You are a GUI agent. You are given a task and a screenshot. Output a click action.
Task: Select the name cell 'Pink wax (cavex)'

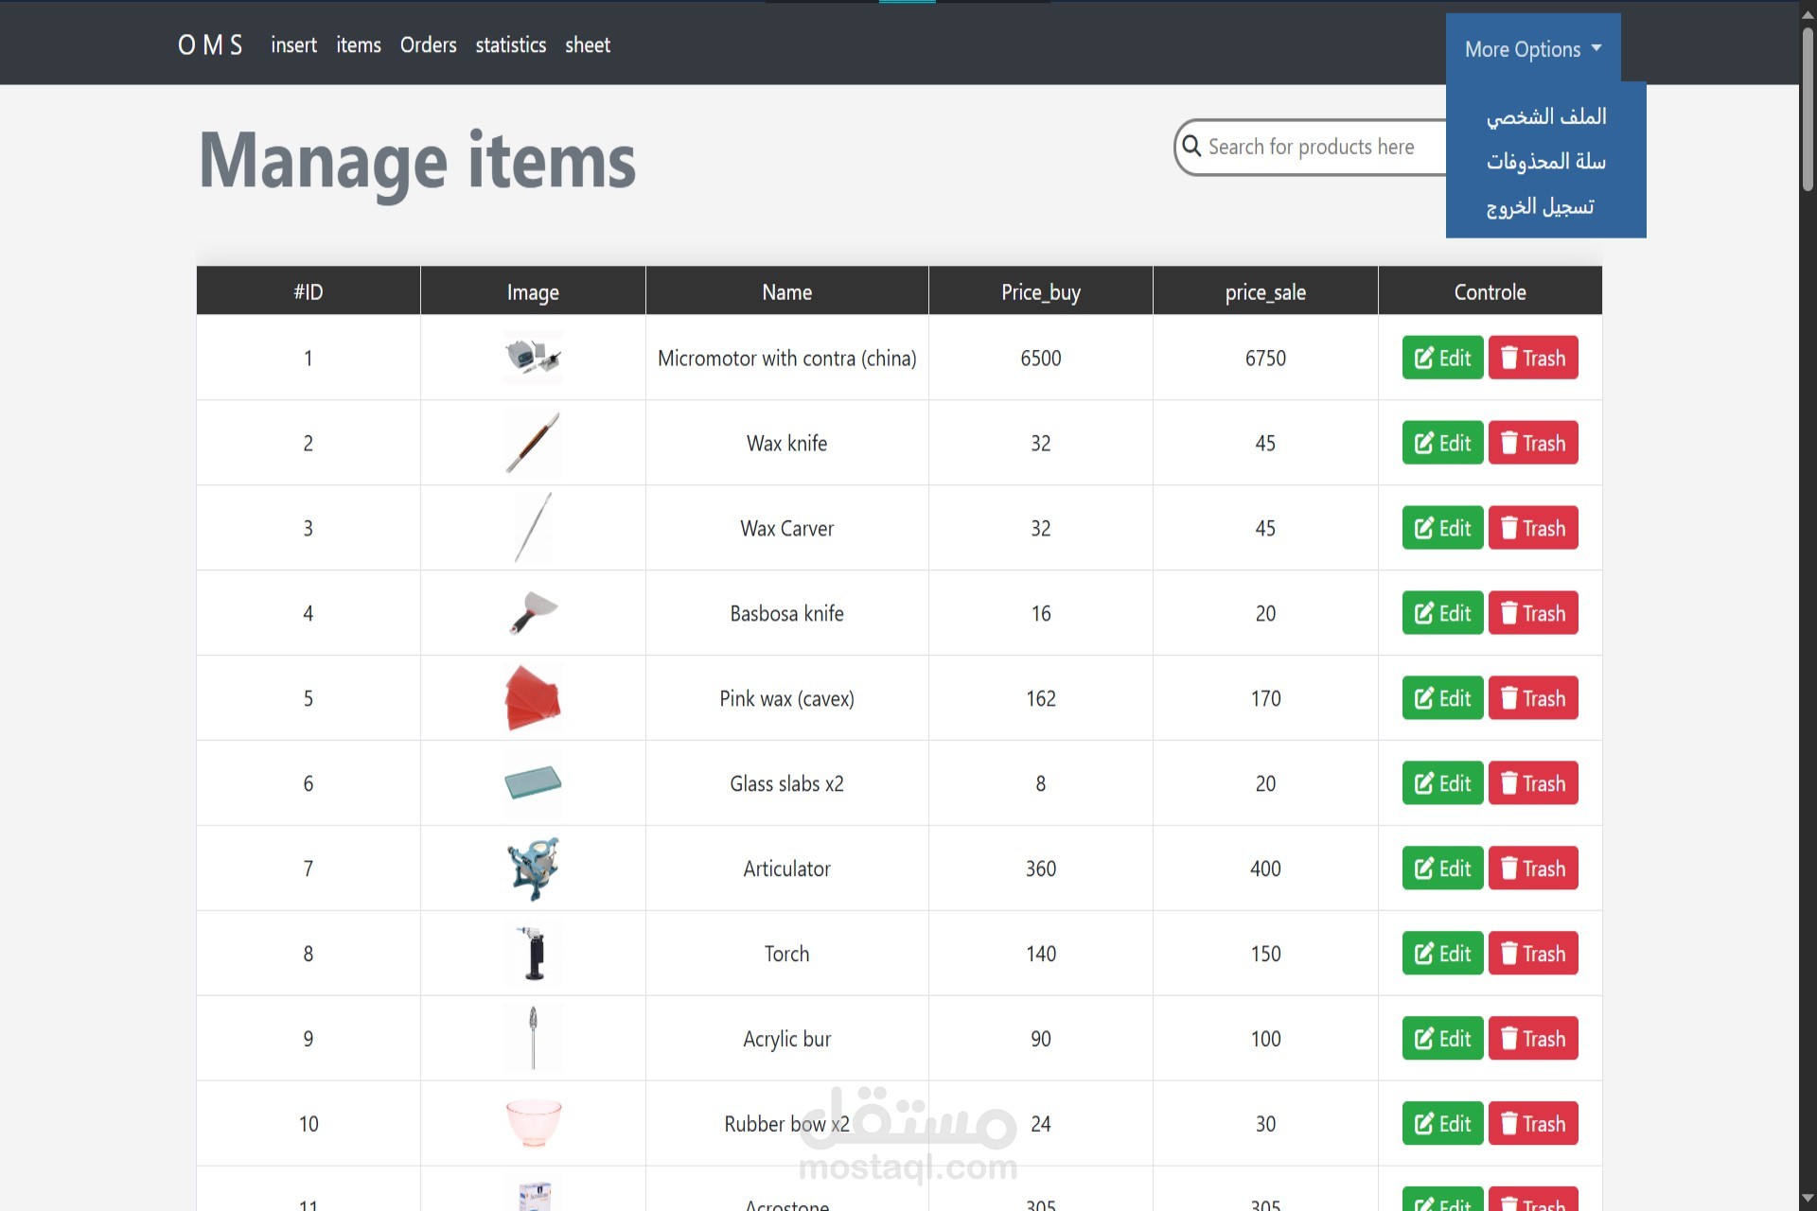(x=787, y=698)
